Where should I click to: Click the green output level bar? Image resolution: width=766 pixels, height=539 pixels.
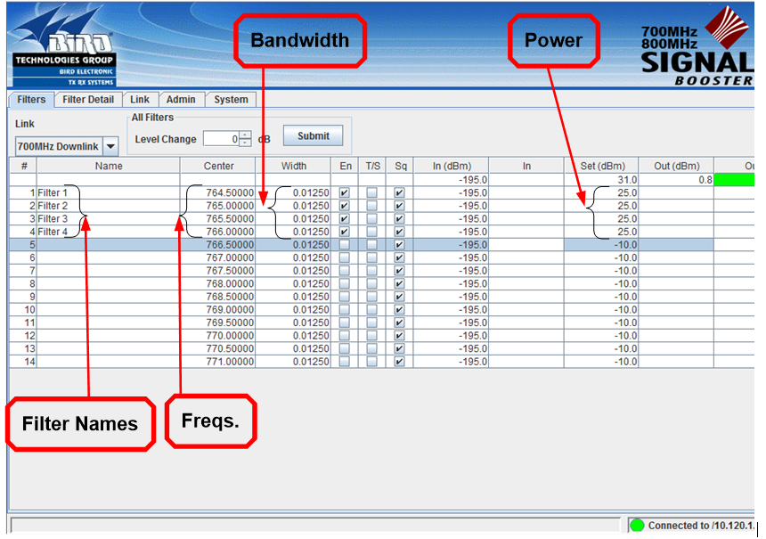pos(734,180)
